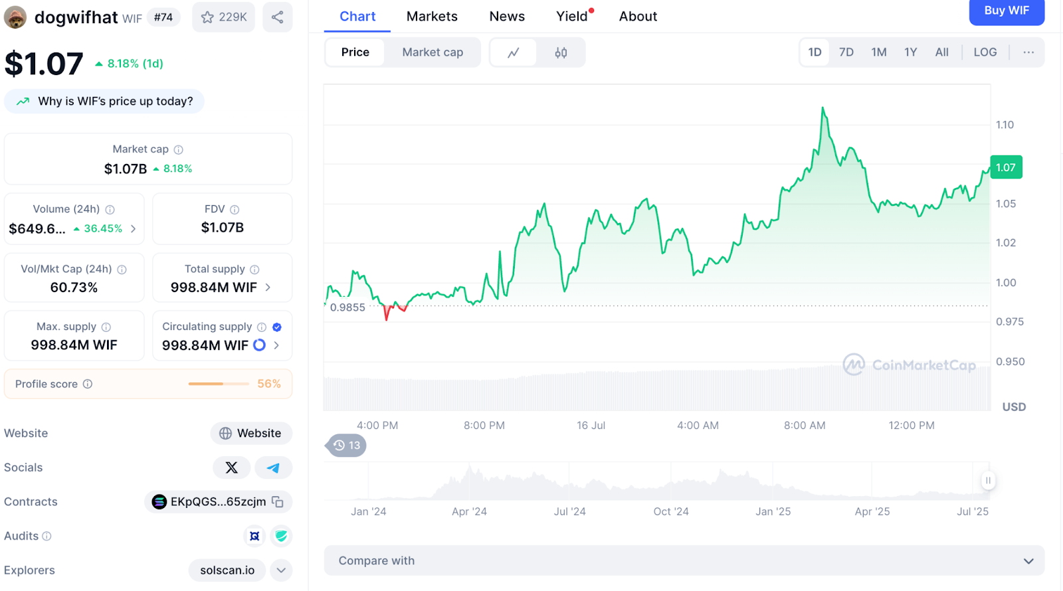Image resolution: width=1063 pixels, height=591 pixels.
Task: Click the Max. supply 998.84M WIF value
Action: tap(74, 345)
